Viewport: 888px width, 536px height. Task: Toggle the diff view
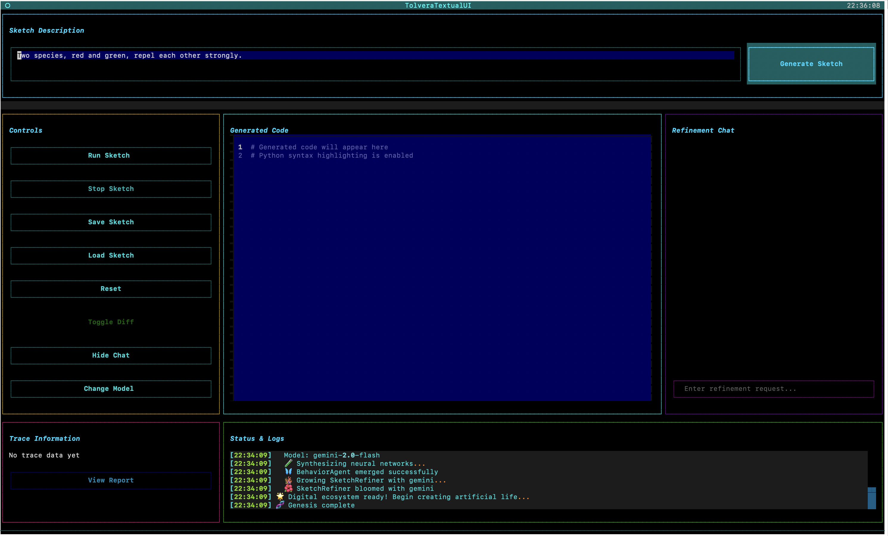pos(111,322)
